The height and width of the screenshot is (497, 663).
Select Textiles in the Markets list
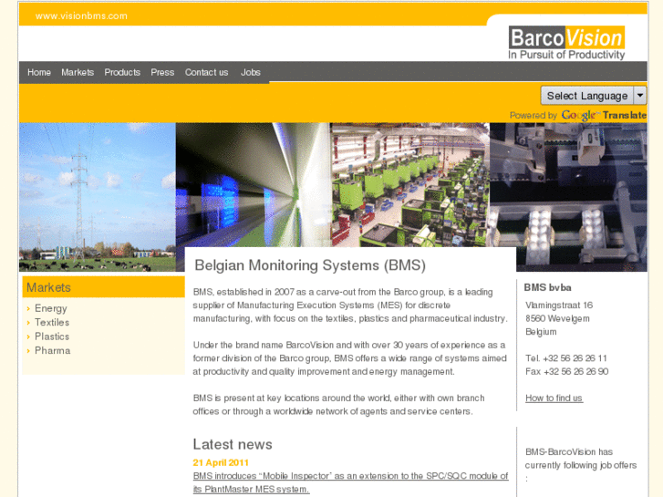tap(52, 322)
